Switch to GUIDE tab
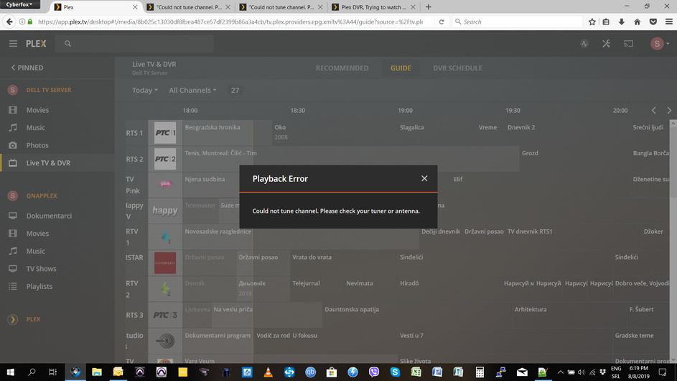This screenshot has width=677, height=381. click(x=401, y=68)
